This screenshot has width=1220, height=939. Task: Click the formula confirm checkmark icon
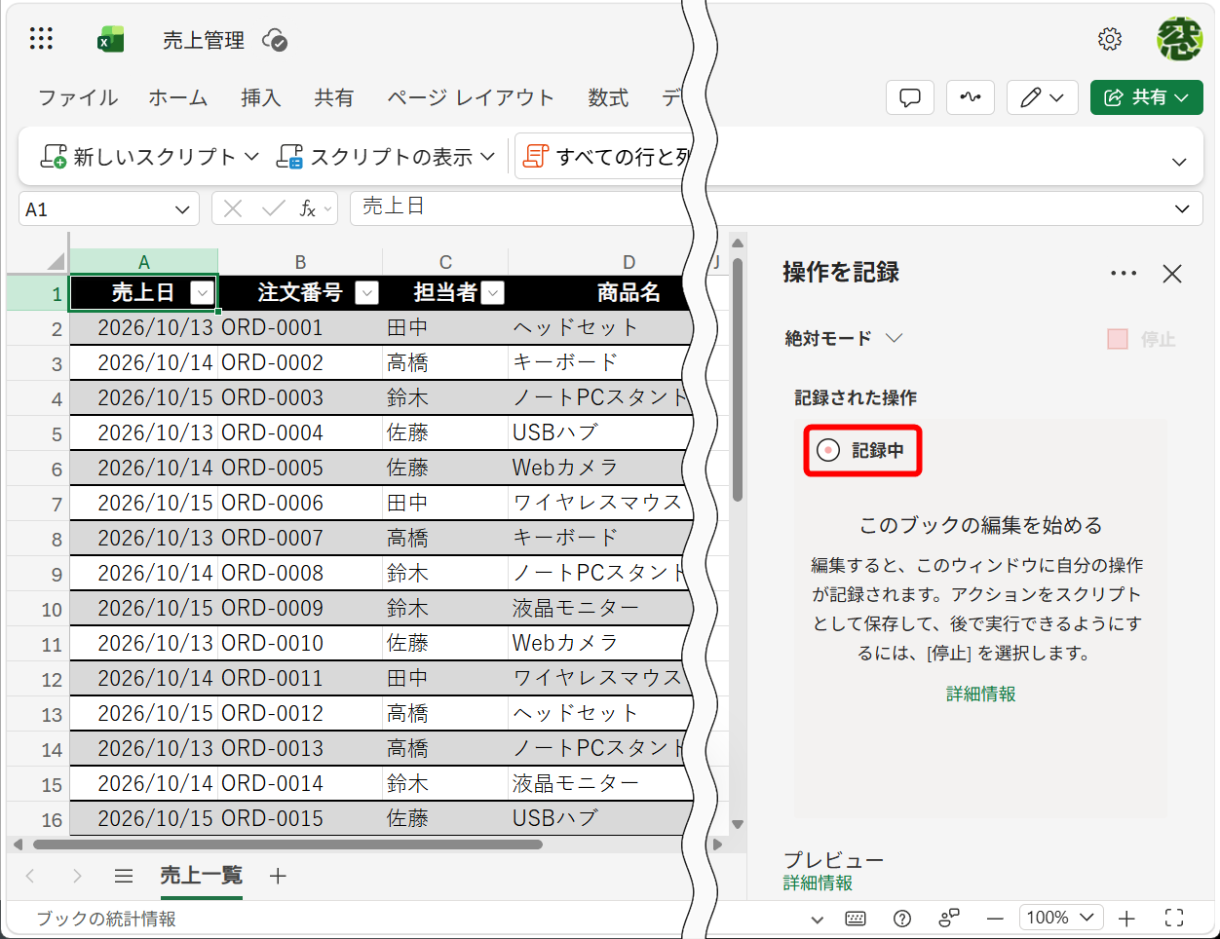274,208
